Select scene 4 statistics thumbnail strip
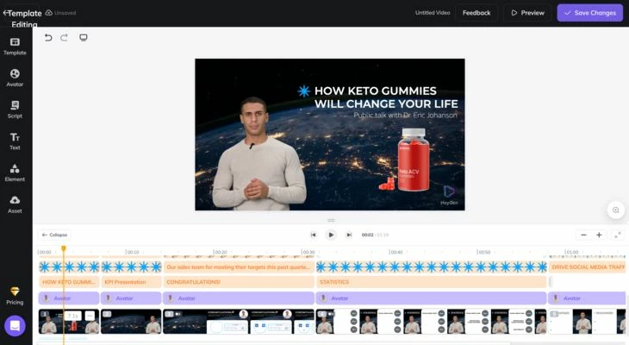This screenshot has width=629, height=345. pos(431,322)
